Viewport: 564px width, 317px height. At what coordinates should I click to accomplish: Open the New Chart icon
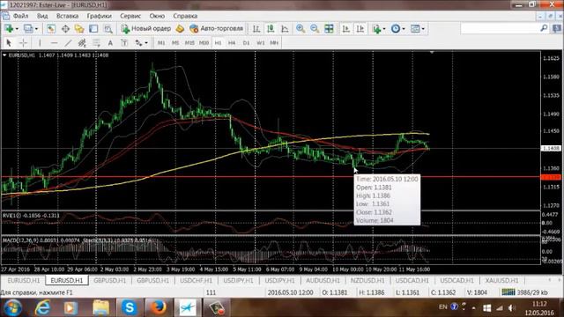tap(9, 29)
